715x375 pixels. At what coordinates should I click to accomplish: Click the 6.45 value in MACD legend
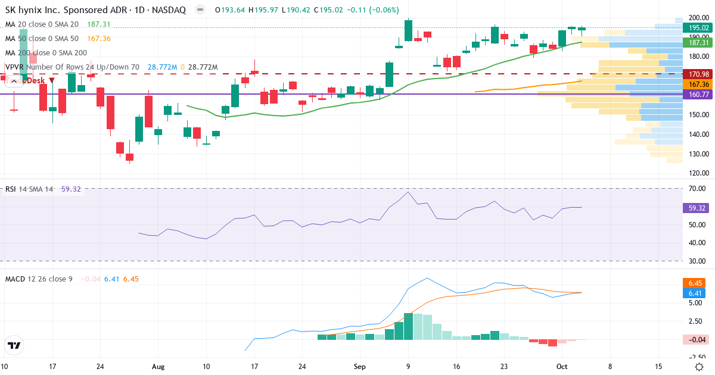(x=131, y=279)
